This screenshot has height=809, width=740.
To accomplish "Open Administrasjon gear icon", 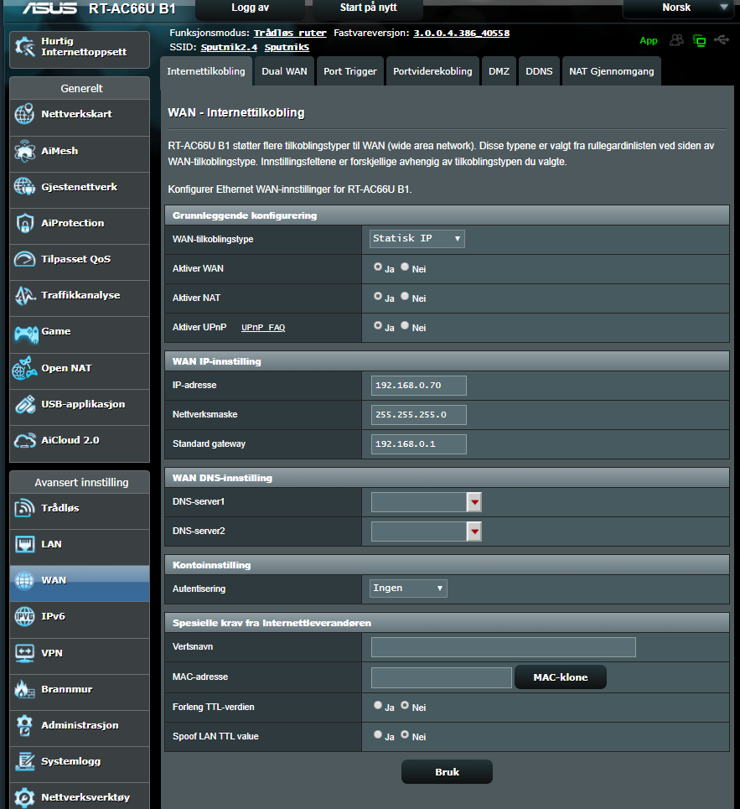I will pyautogui.click(x=24, y=725).
